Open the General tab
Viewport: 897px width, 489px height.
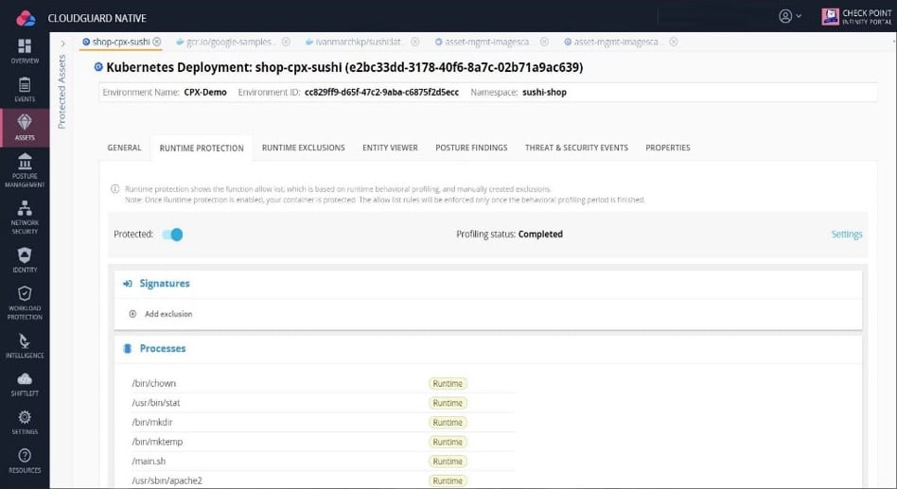[x=124, y=148]
